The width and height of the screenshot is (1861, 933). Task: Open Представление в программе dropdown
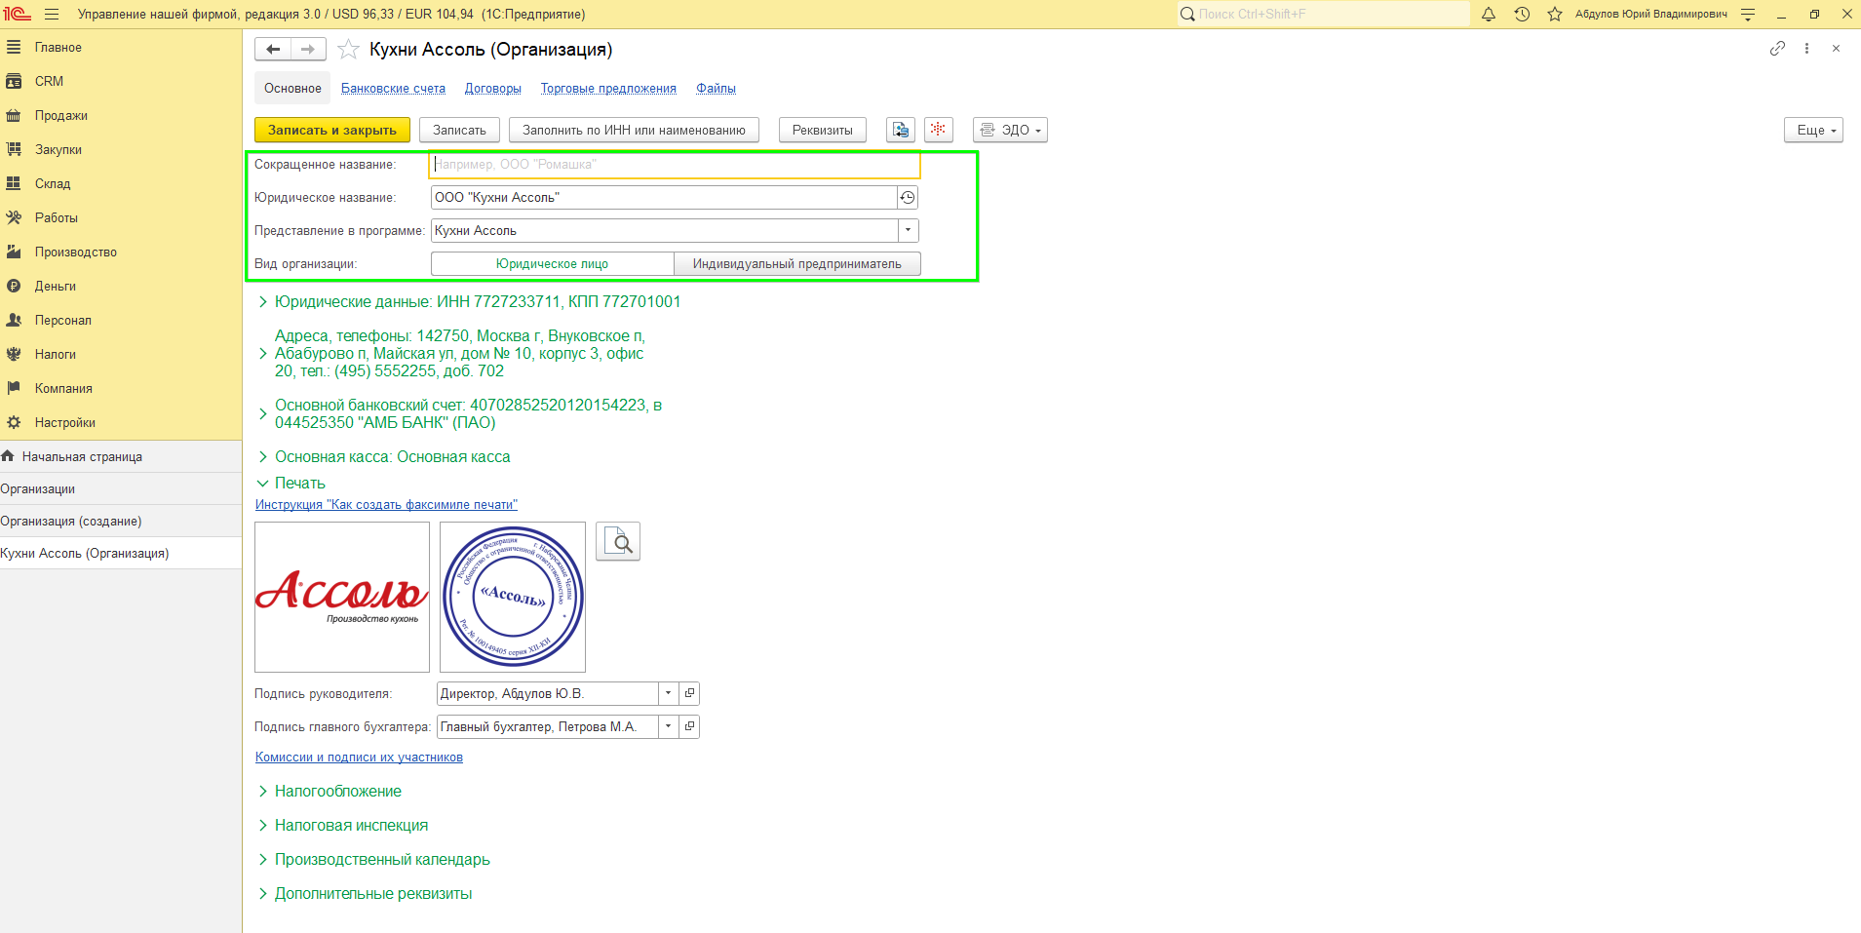pos(908,231)
